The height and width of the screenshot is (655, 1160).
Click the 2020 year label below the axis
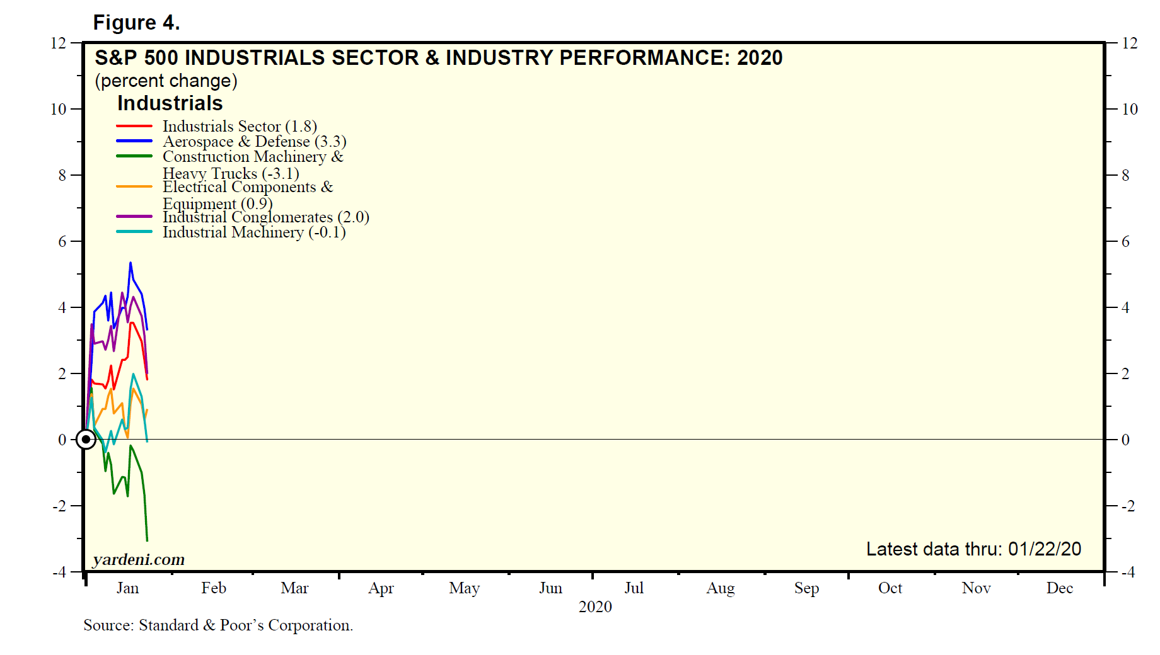point(595,607)
